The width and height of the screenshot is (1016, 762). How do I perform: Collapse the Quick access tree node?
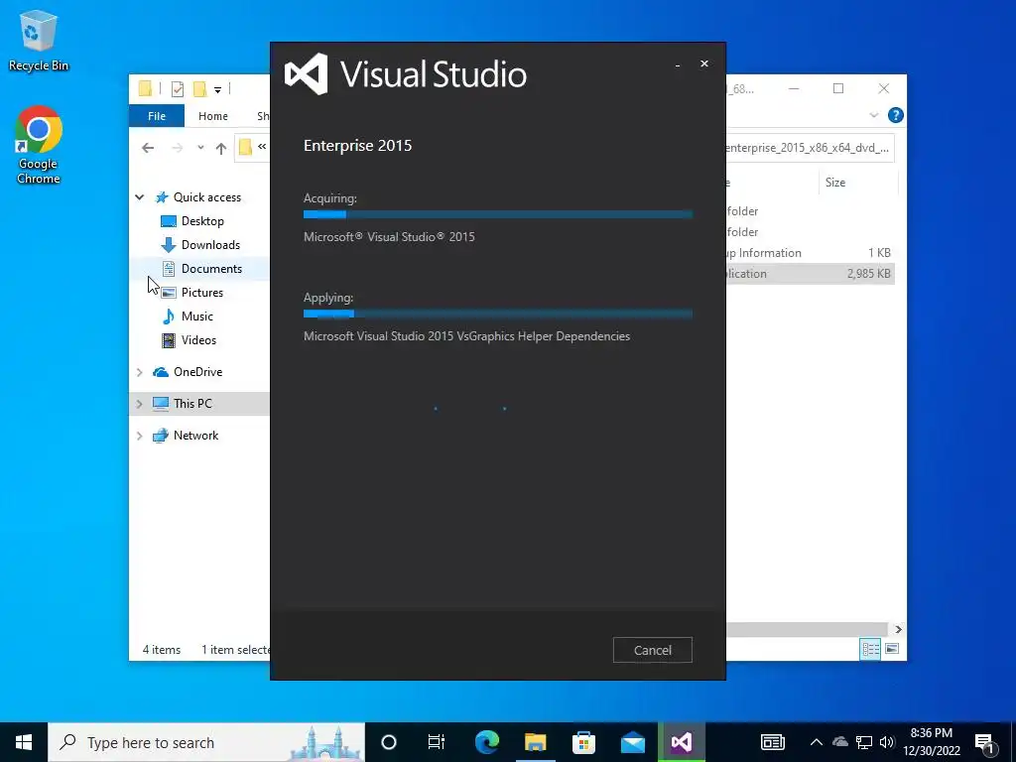click(x=139, y=197)
